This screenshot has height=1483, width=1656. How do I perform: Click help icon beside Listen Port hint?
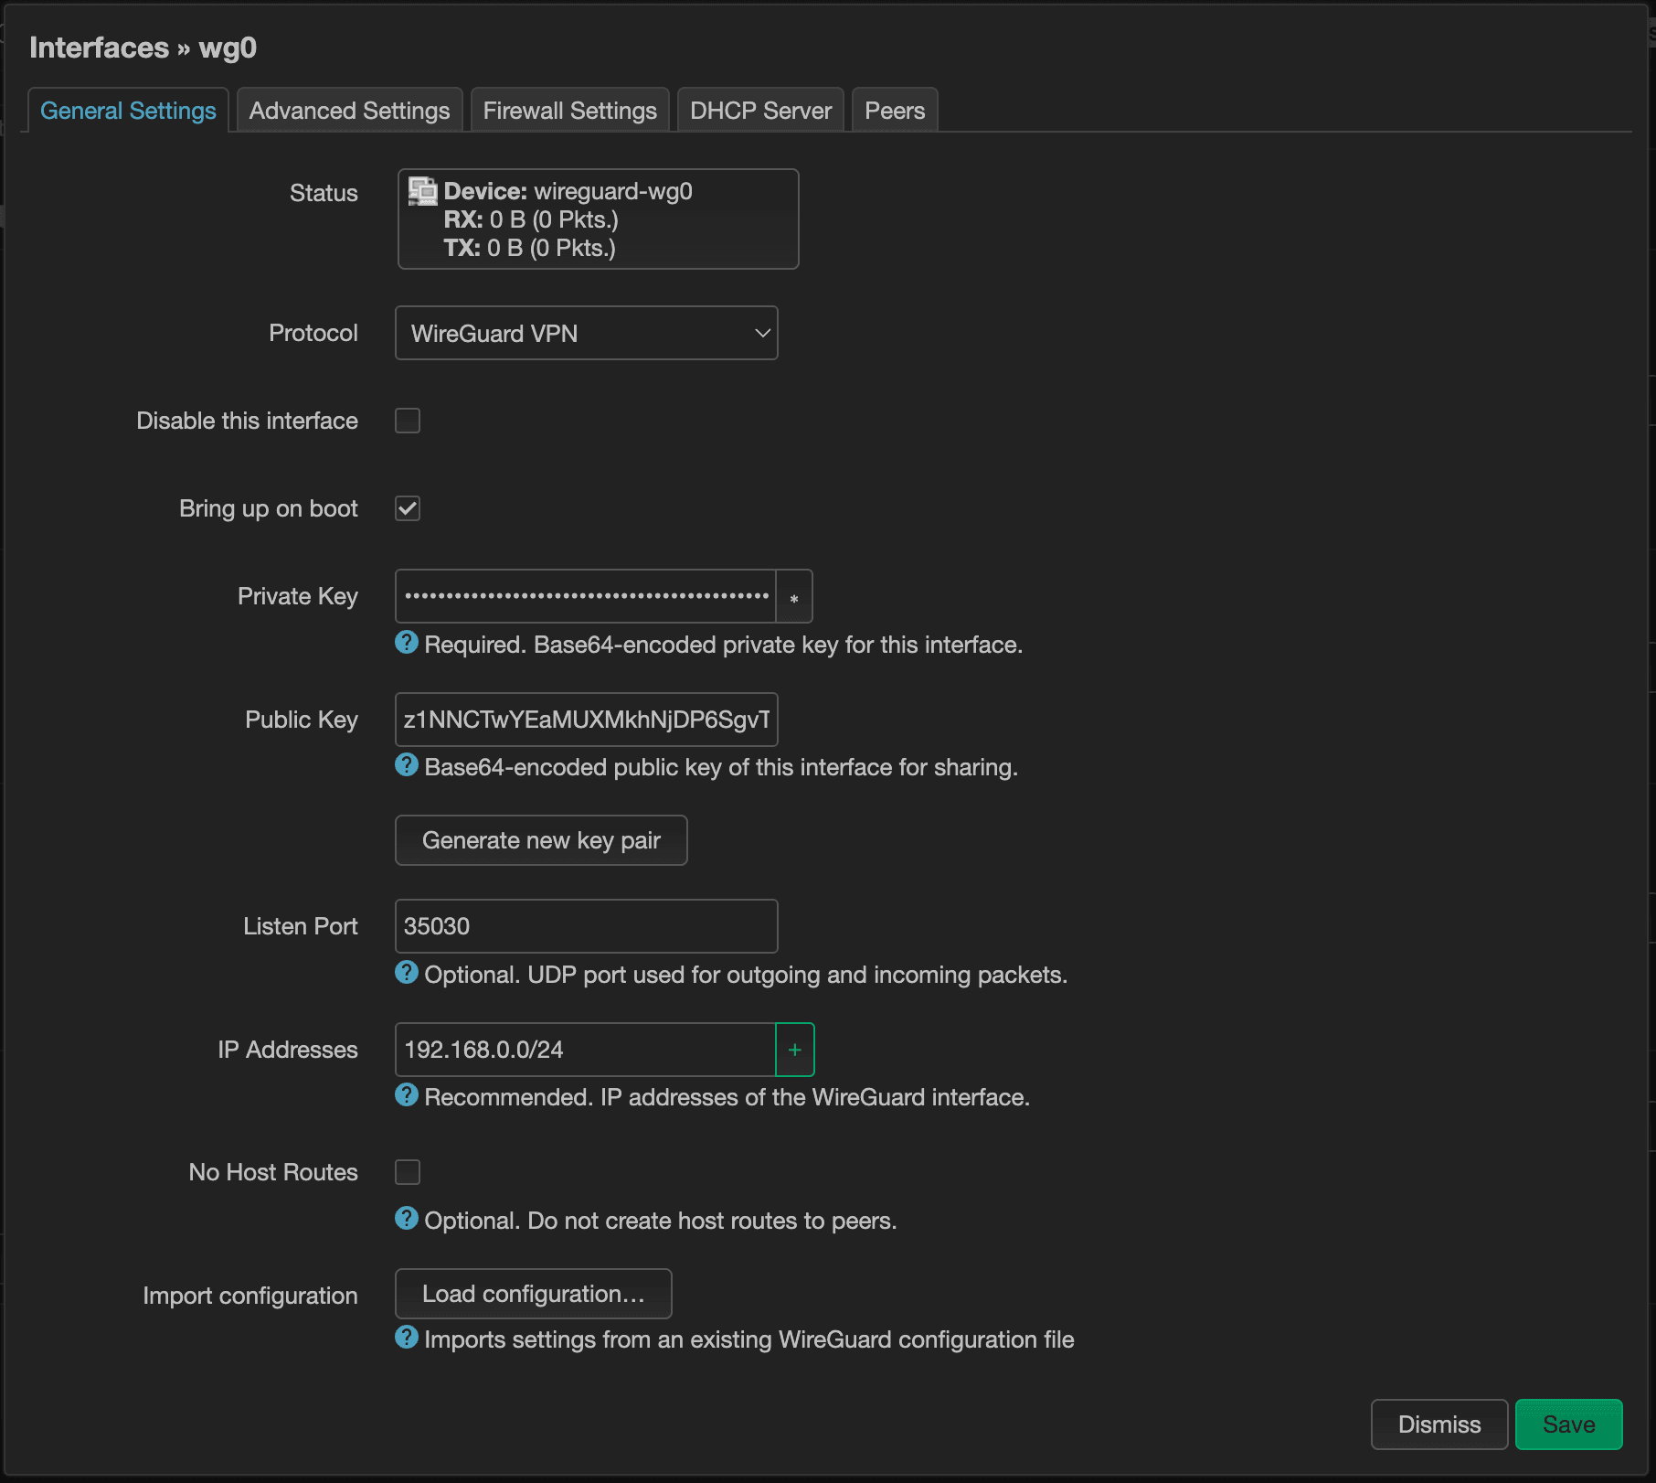click(x=407, y=973)
